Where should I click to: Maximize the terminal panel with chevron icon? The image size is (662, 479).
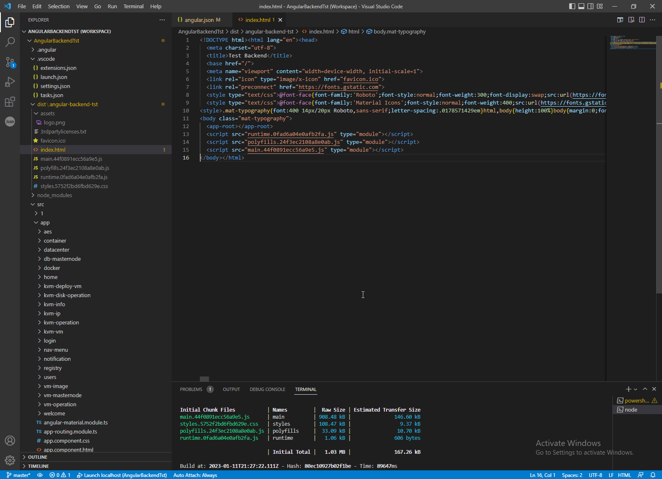(x=645, y=389)
